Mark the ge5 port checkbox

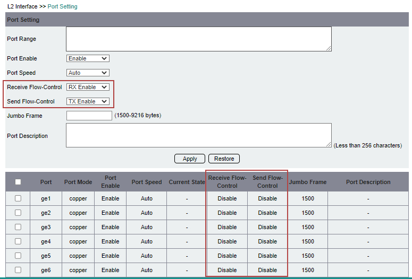(18, 256)
